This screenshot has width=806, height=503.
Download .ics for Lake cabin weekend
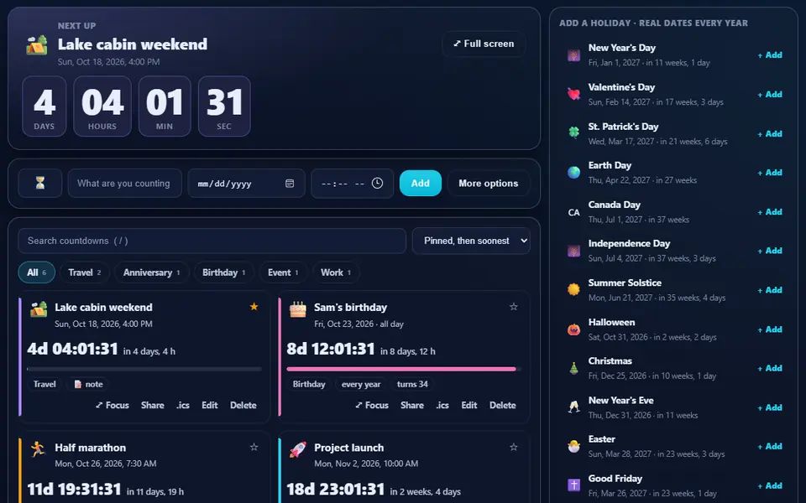click(182, 405)
